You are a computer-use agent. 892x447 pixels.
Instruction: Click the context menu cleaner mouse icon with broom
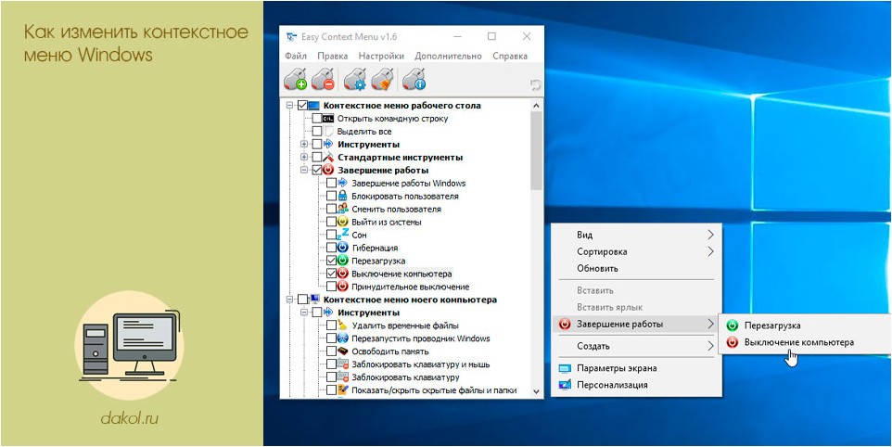point(382,79)
